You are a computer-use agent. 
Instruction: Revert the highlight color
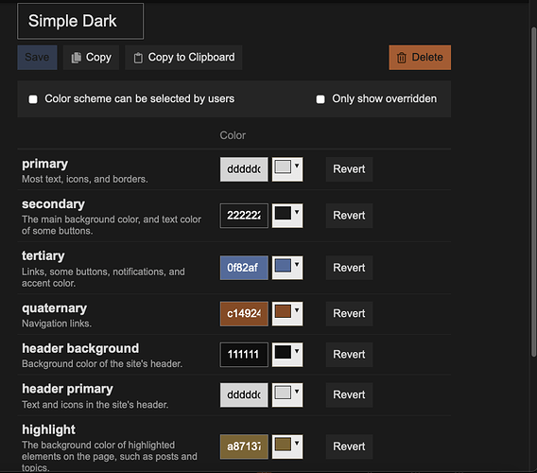click(349, 447)
